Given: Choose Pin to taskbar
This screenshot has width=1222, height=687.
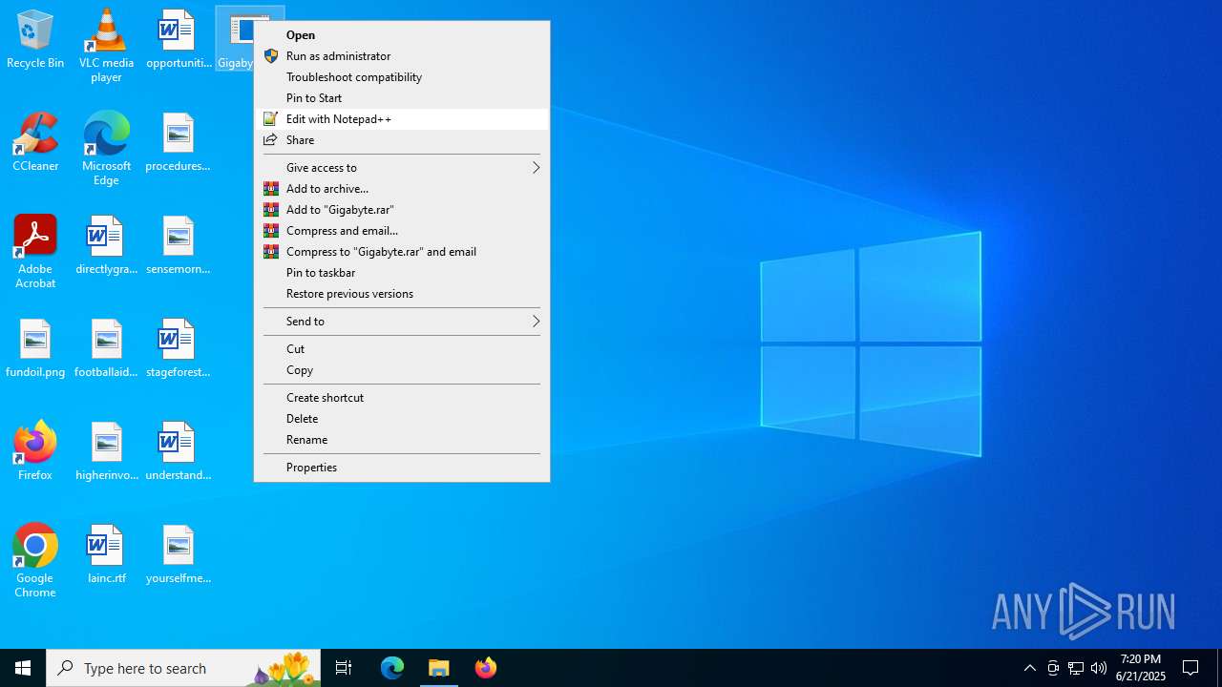Looking at the screenshot, I should point(402,273).
